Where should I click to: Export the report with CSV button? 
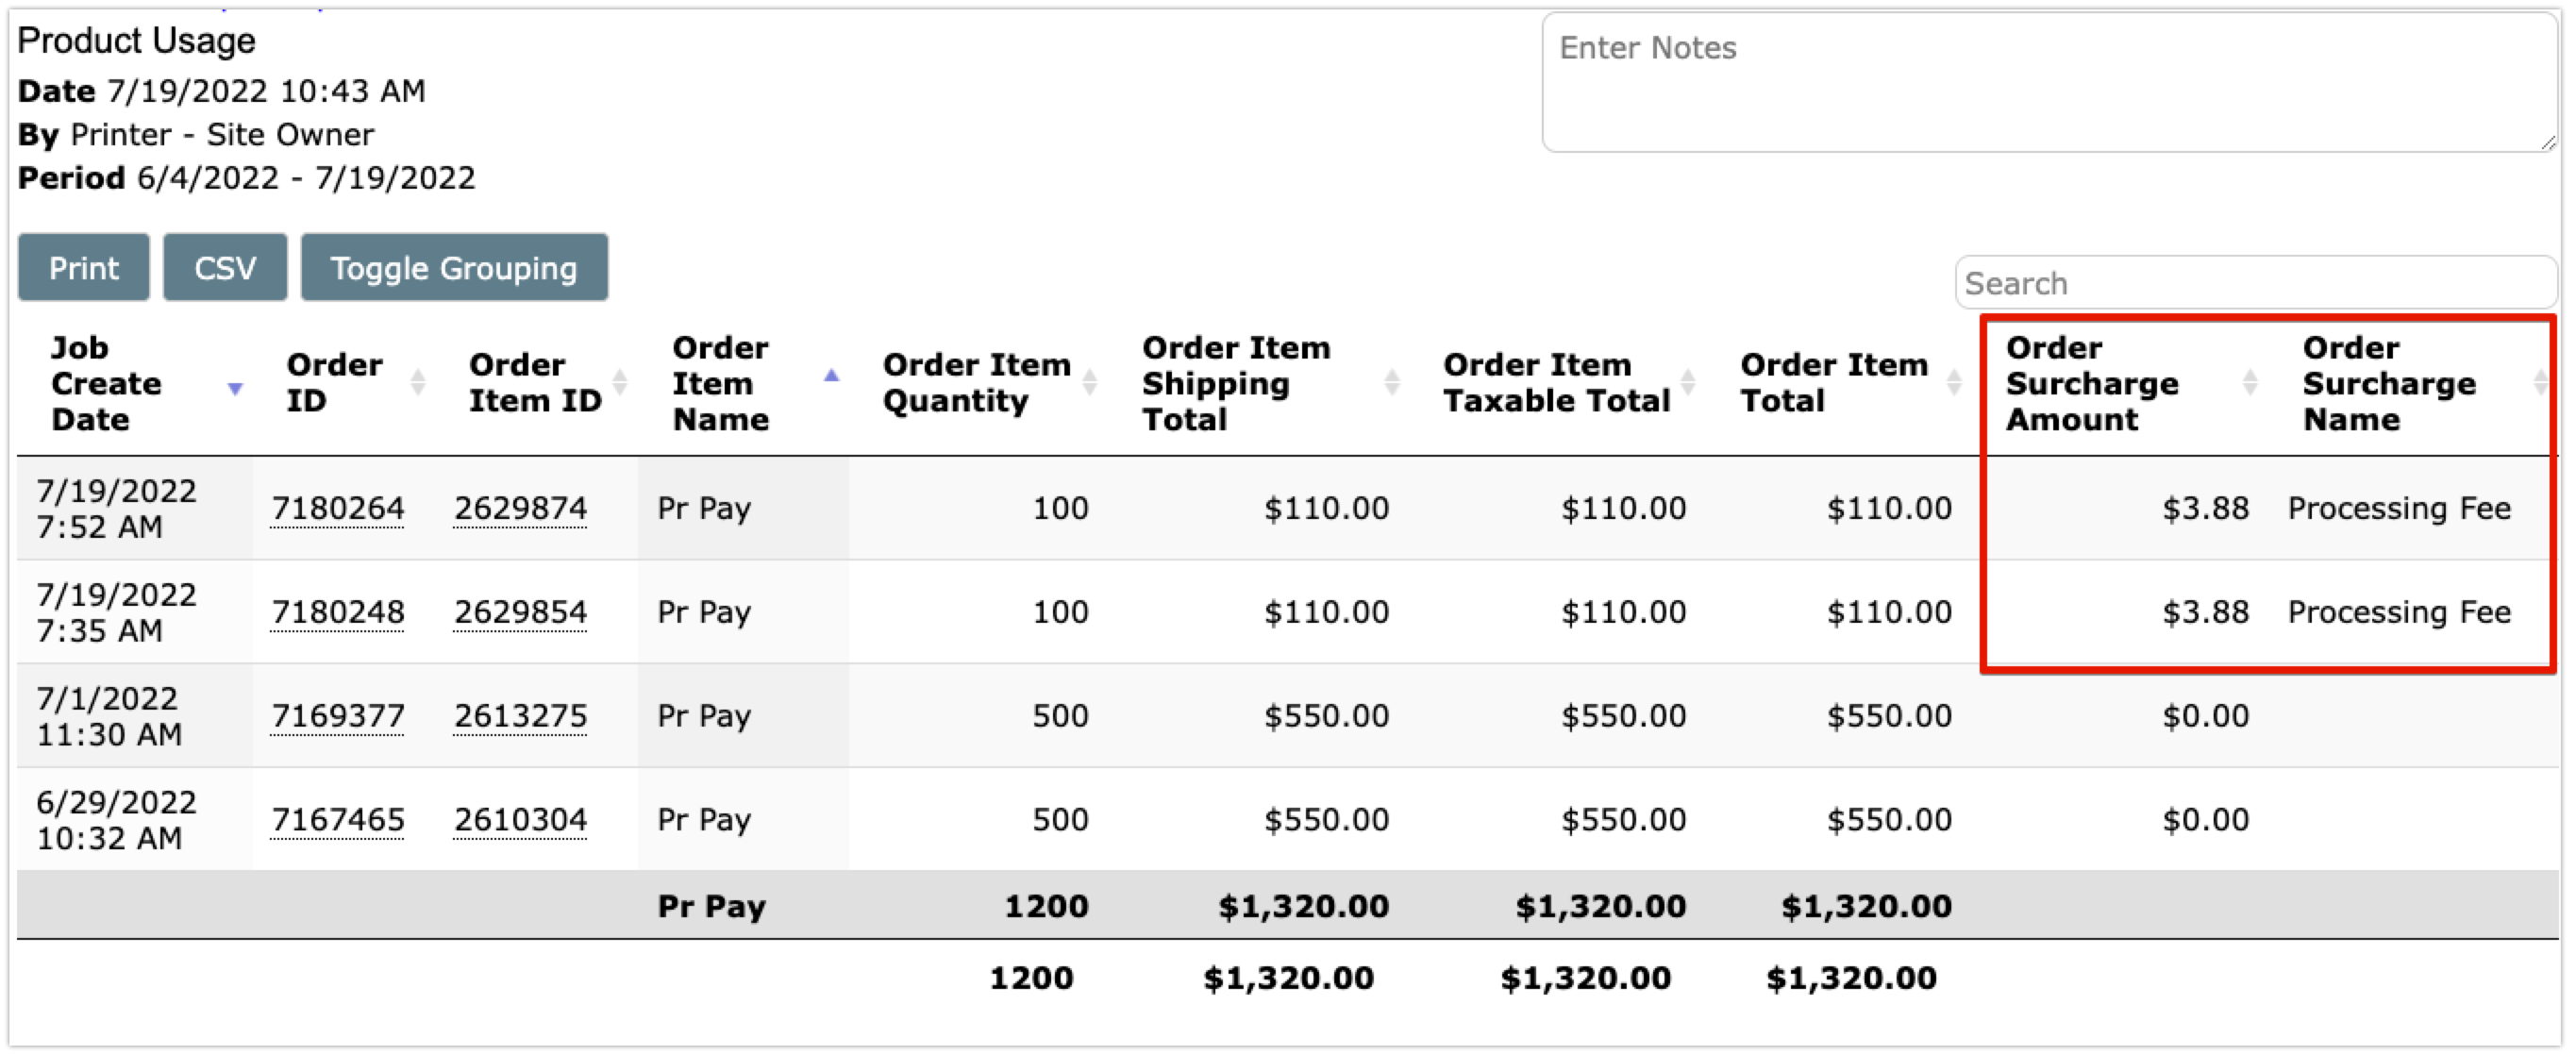[225, 268]
